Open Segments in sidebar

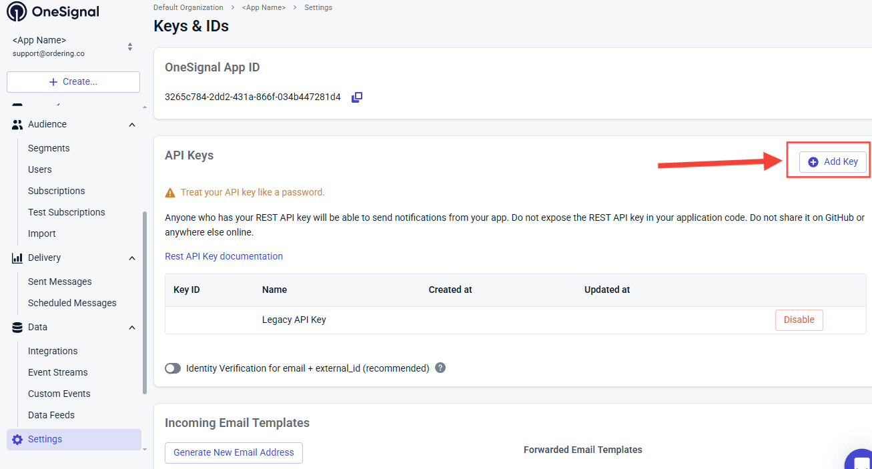coord(49,148)
